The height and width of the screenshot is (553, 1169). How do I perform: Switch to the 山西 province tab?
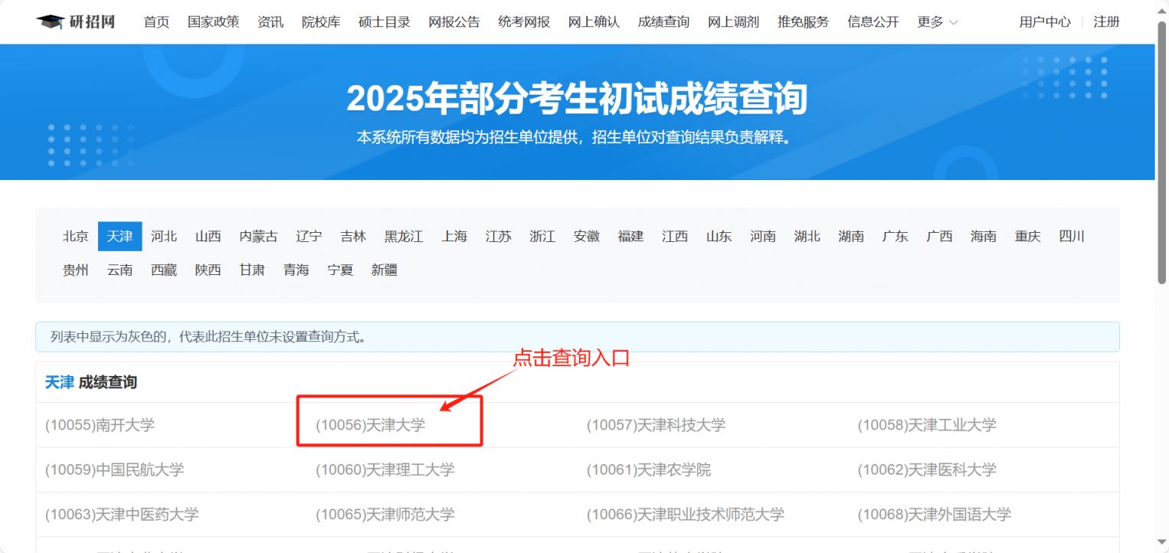pos(208,237)
